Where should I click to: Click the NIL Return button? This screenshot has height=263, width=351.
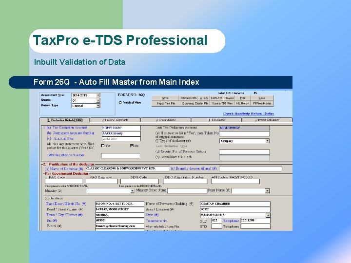coord(243,104)
